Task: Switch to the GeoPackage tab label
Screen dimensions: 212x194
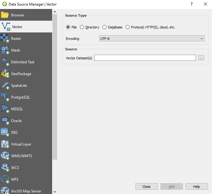Action: coord(21,74)
